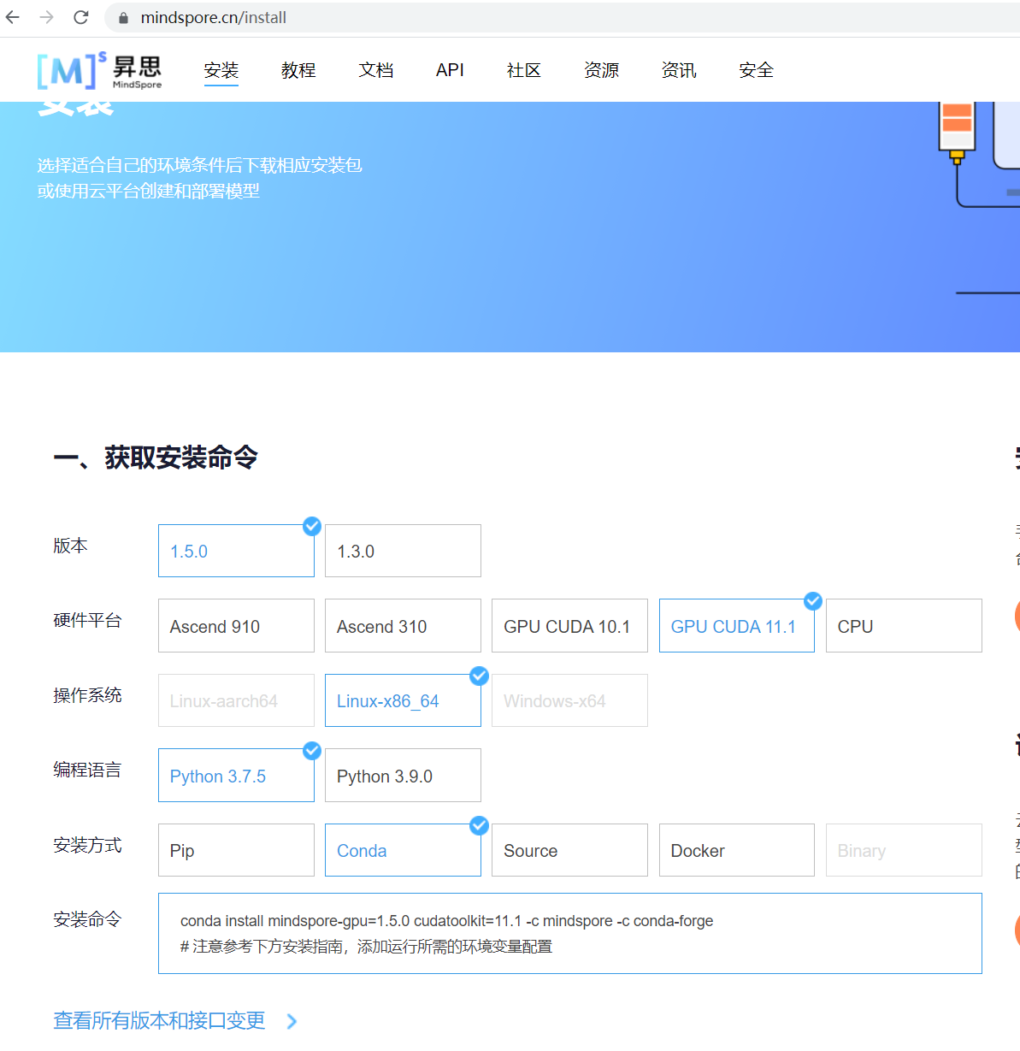Open the MindSpore logo homepage
This screenshot has height=1051, width=1020.
[99, 70]
